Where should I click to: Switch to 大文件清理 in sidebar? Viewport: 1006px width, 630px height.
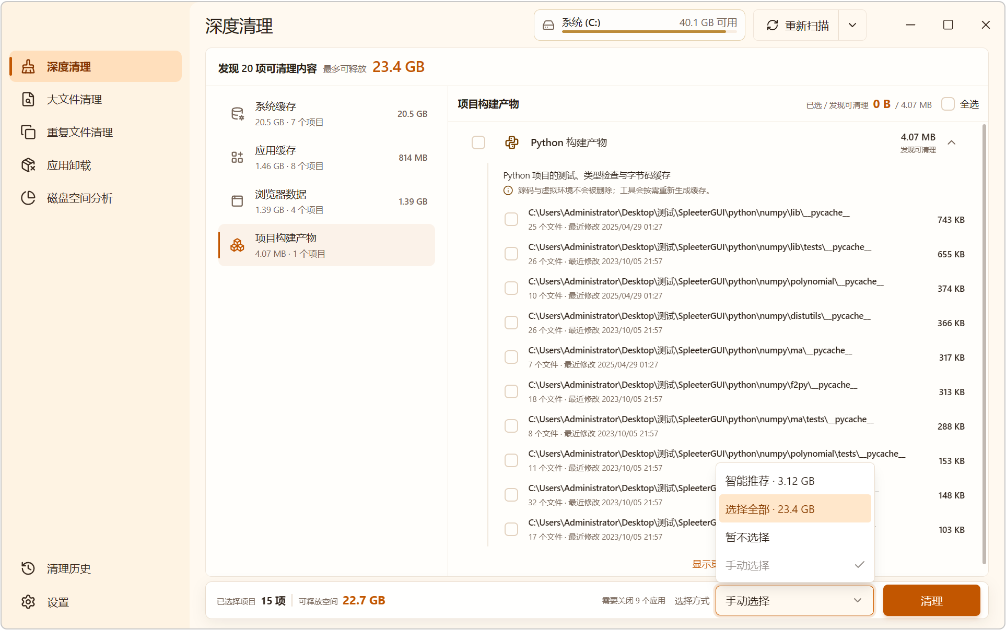[x=96, y=99]
